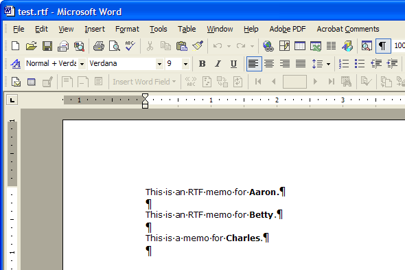Toggle Show/Hide paragraph marks
This screenshot has width=405, height=270.
pyautogui.click(x=383, y=46)
